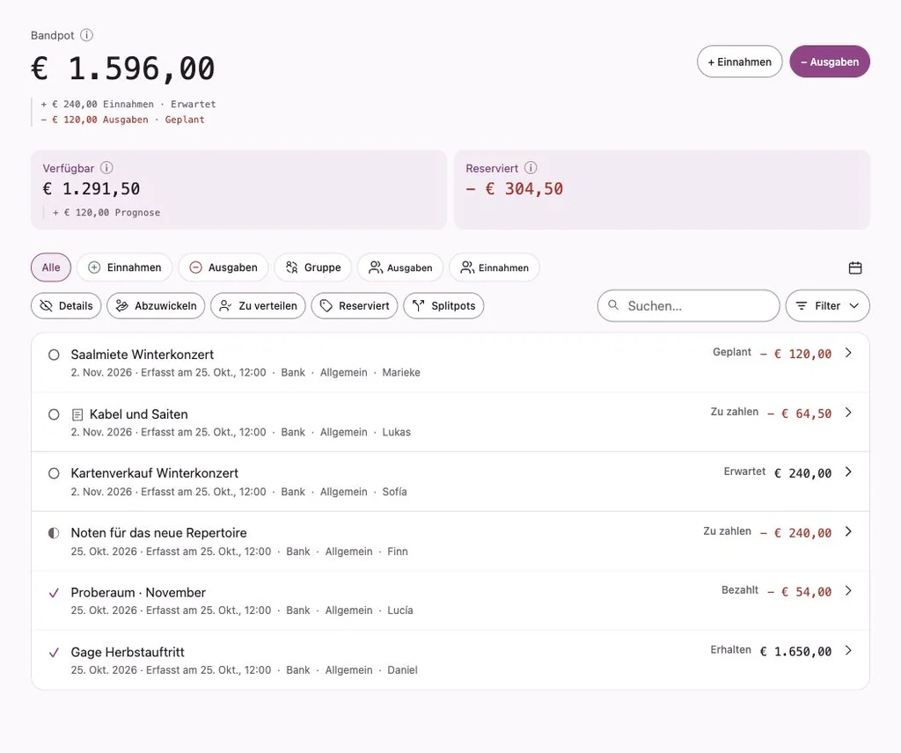Click the reserved amount − € 304,50
Viewport: 901px width, 753px height.
pyautogui.click(x=514, y=189)
